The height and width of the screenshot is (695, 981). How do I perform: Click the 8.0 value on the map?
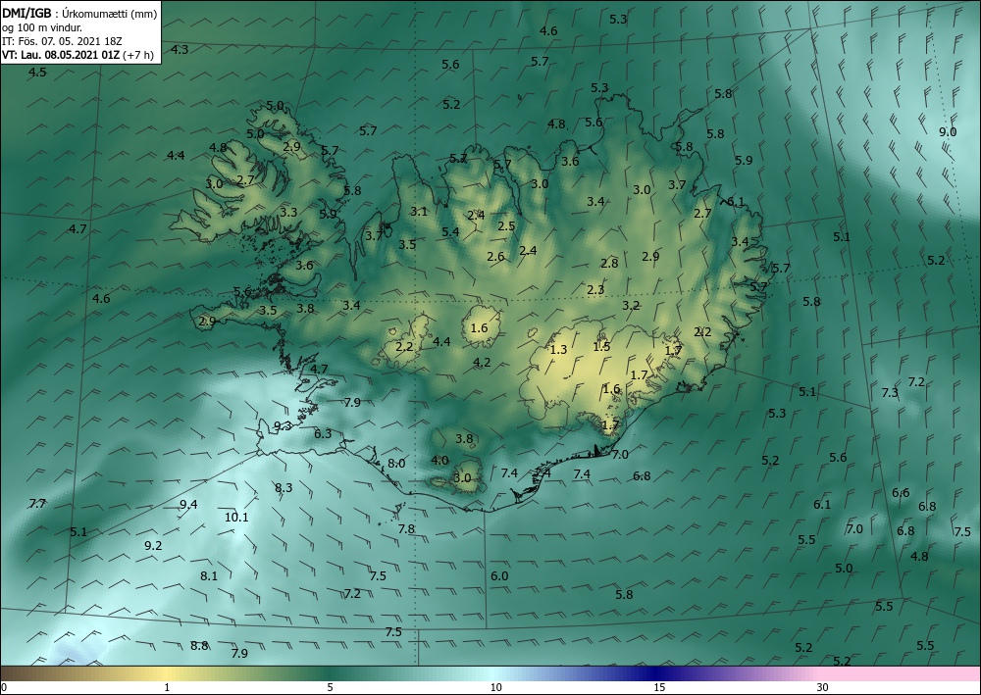[396, 464]
